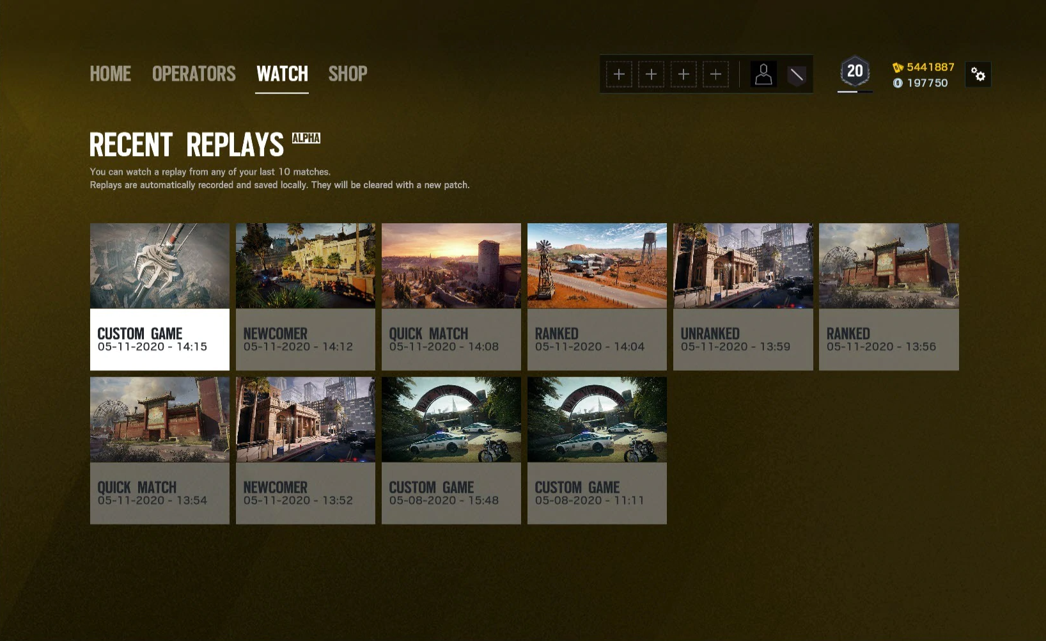The image size is (1046, 641).
Task: Go to the Home tab
Action: click(110, 74)
